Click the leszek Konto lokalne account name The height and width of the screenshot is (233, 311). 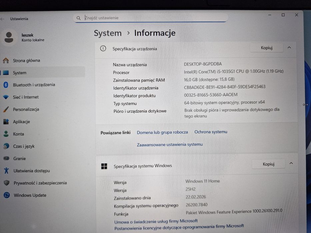pyautogui.click(x=33, y=37)
